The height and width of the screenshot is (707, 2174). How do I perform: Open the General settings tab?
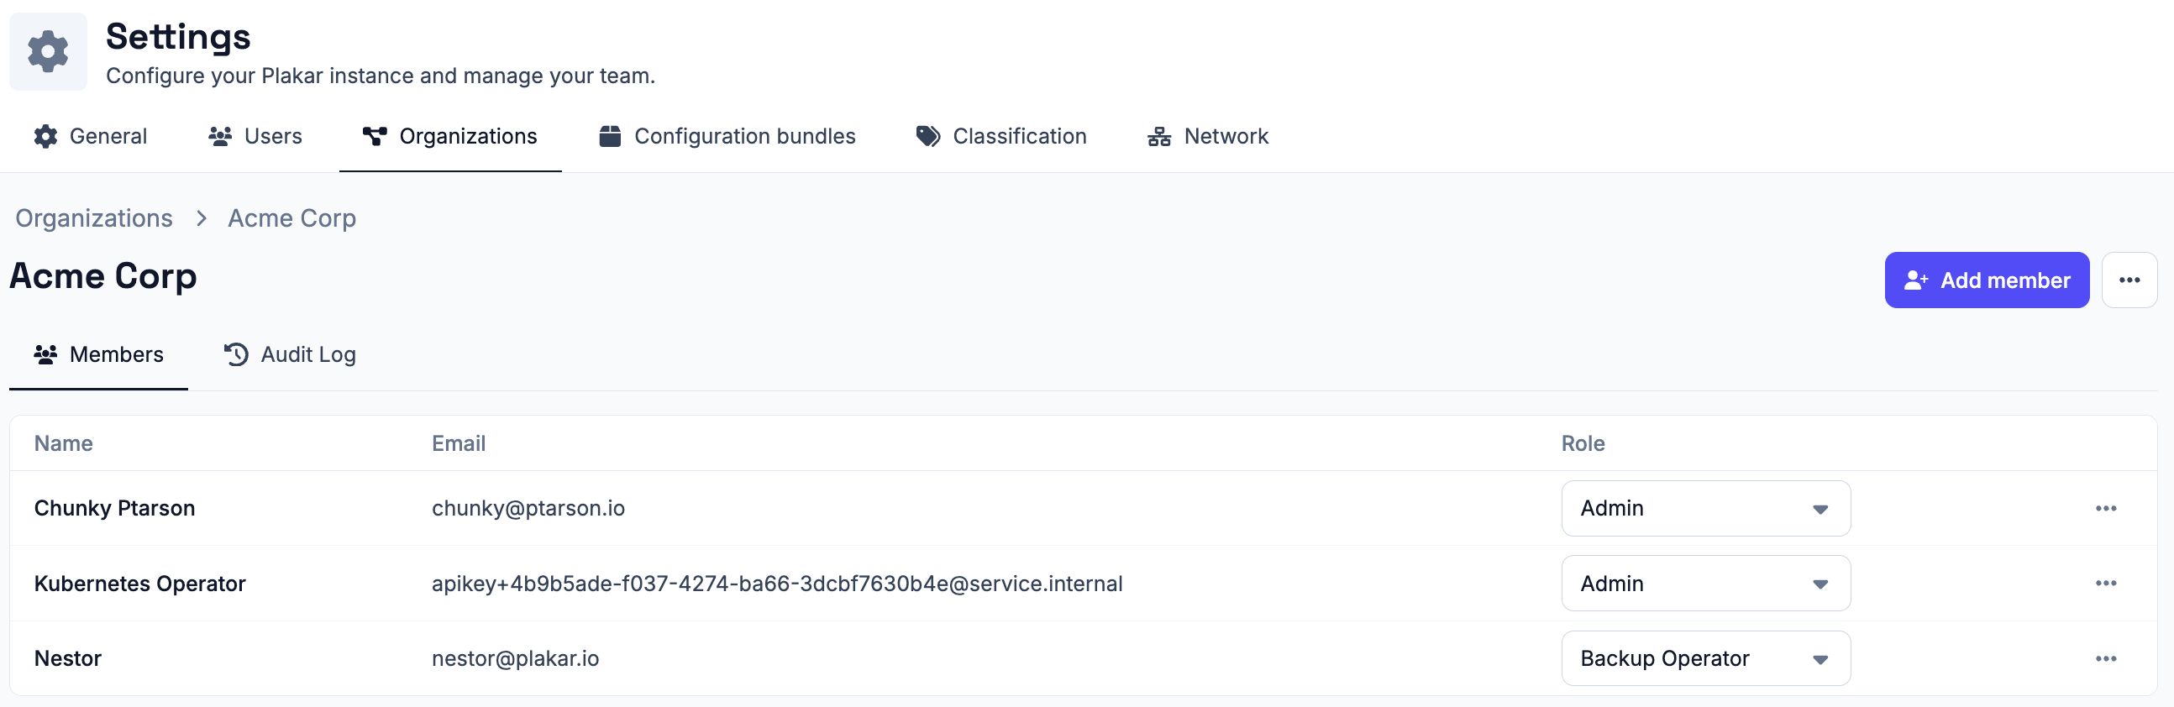coord(90,137)
